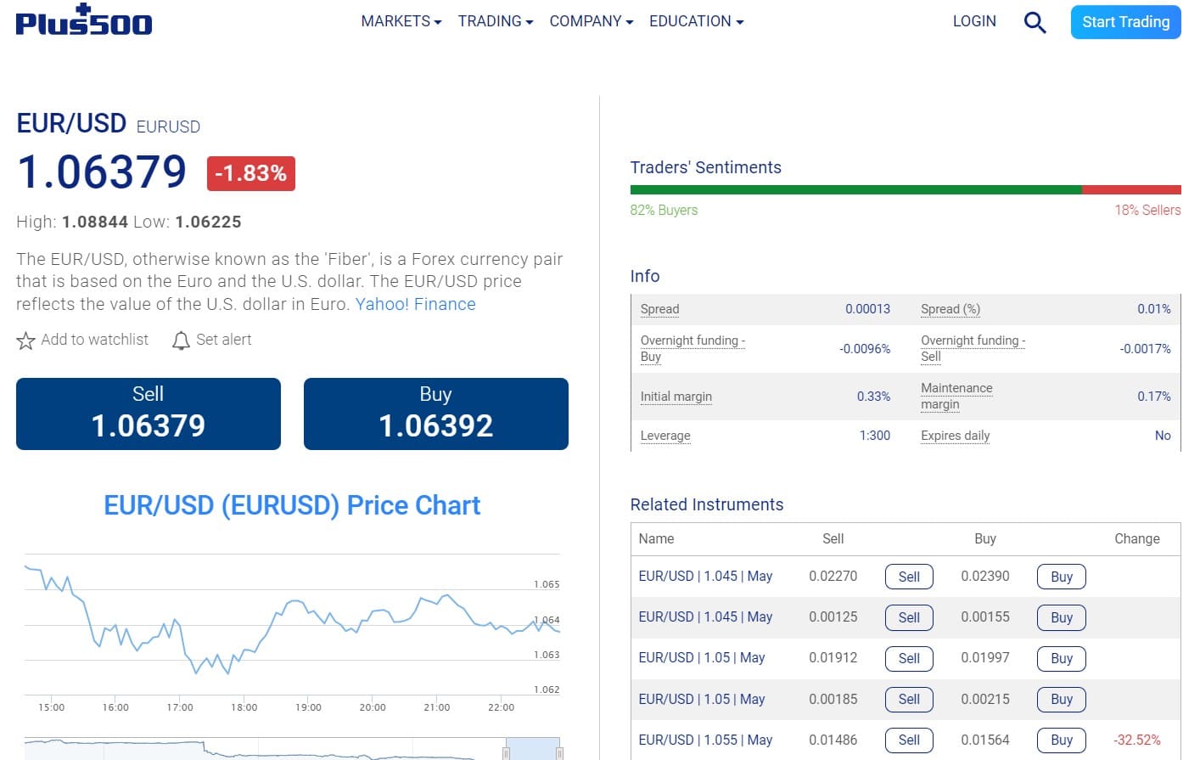This screenshot has height=760, width=1200.
Task: Click the EUR/USD (EURUSD) Price Chart heading
Action: [x=292, y=505]
